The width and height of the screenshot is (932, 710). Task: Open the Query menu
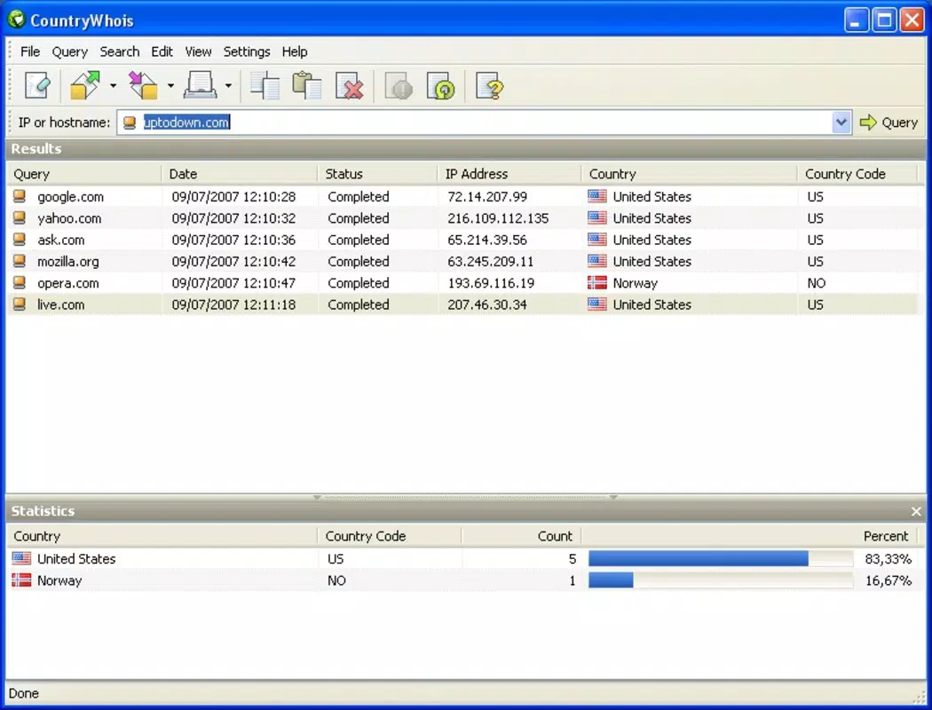(69, 51)
